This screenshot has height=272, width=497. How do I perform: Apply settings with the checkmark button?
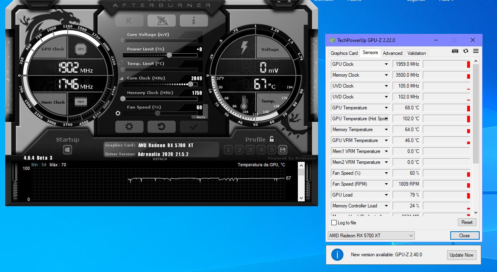tap(194, 127)
